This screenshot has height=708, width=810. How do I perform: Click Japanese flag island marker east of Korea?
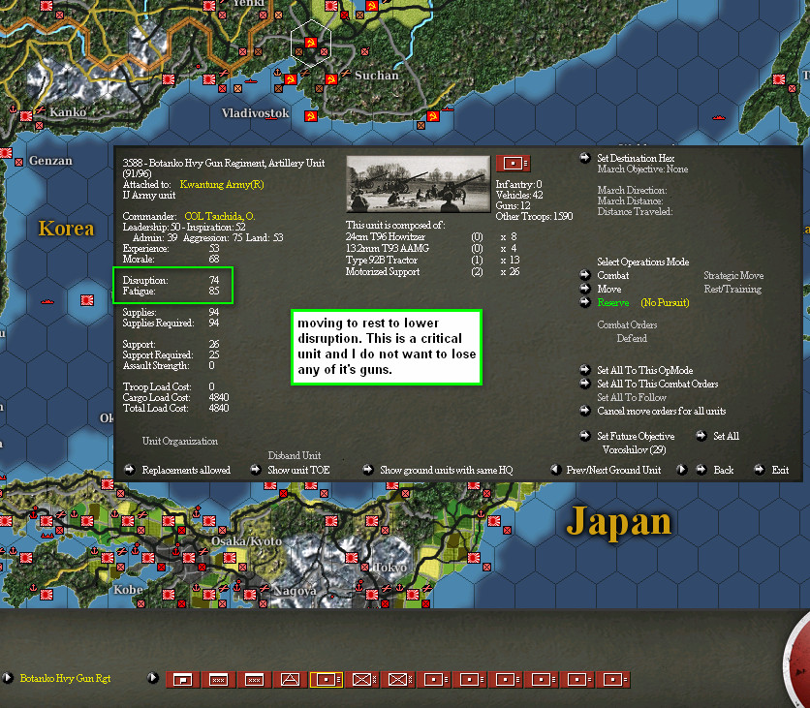coord(87,300)
